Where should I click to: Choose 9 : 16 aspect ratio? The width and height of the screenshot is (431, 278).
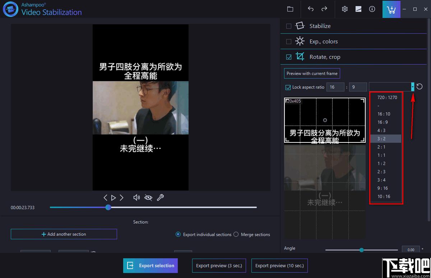coord(386,188)
